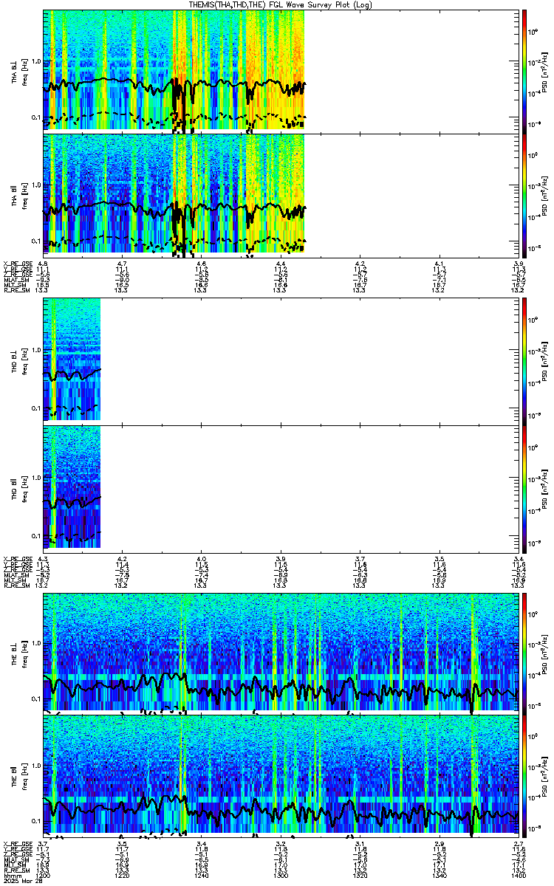Click the X_RE_GSE value 4.0 under THD
Screen dimensions: 554x886
click(x=202, y=559)
